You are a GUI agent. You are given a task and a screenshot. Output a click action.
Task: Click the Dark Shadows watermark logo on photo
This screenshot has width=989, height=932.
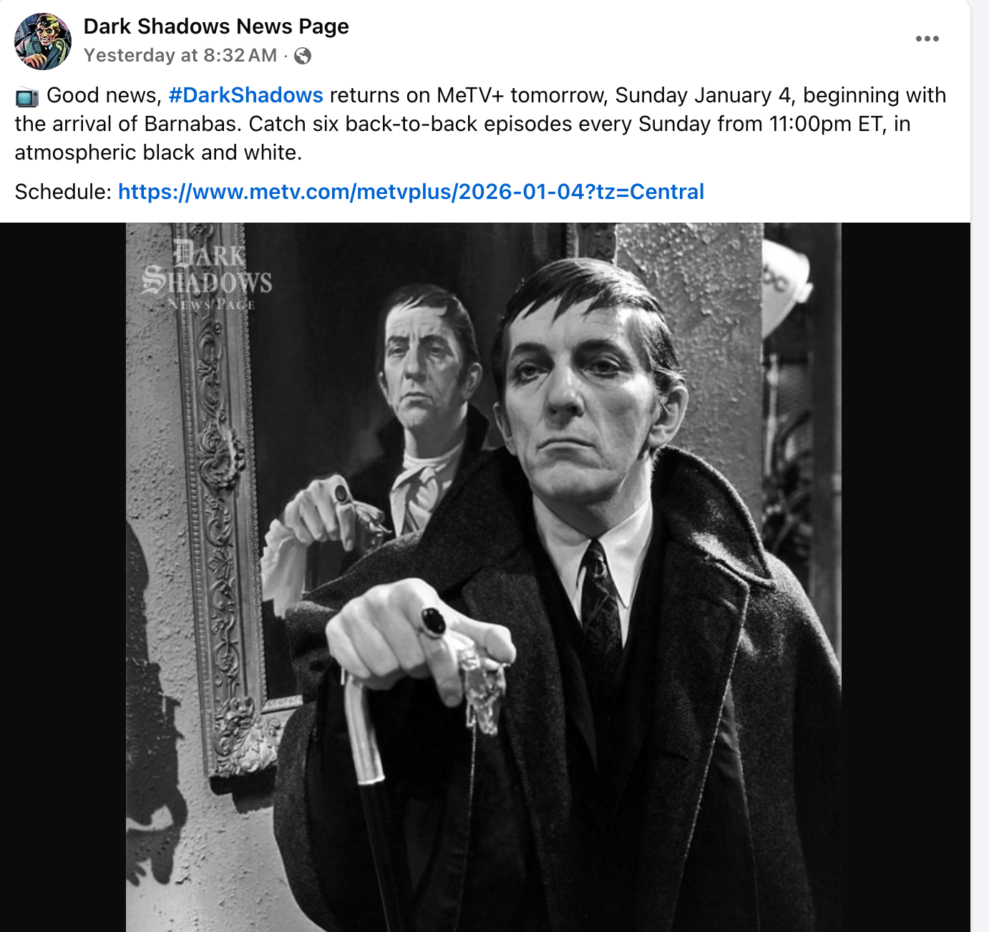coord(208,276)
